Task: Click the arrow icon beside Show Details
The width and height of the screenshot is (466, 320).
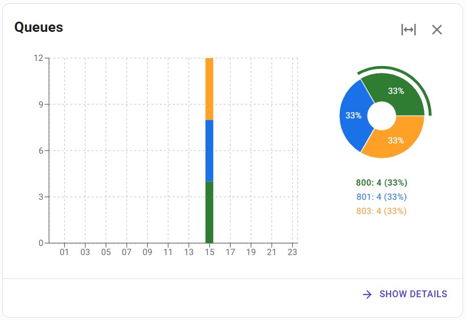Action: [367, 294]
